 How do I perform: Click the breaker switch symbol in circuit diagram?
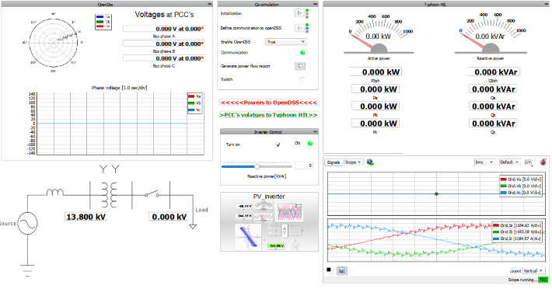pos(152,193)
